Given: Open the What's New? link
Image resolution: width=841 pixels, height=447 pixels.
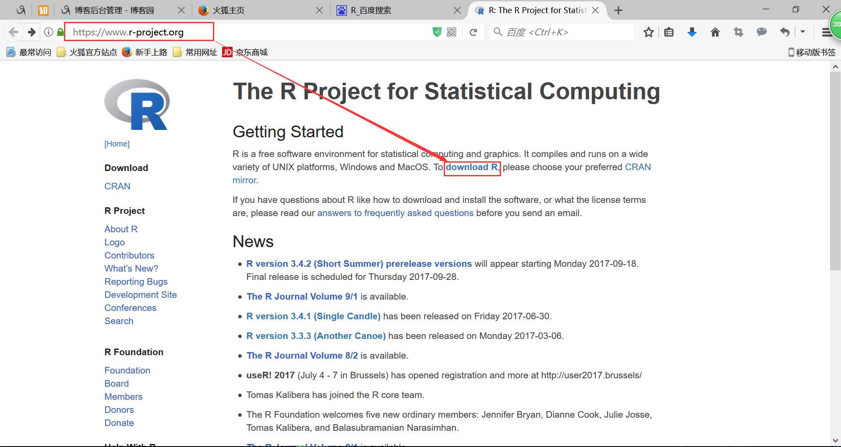Looking at the screenshot, I should (x=131, y=269).
